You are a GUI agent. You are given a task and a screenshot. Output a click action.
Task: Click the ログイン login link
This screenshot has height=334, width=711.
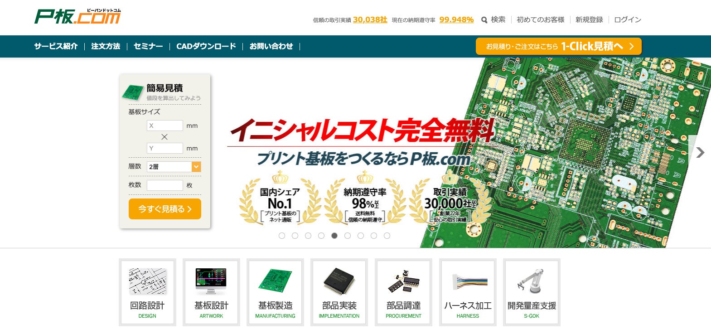pyautogui.click(x=628, y=20)
